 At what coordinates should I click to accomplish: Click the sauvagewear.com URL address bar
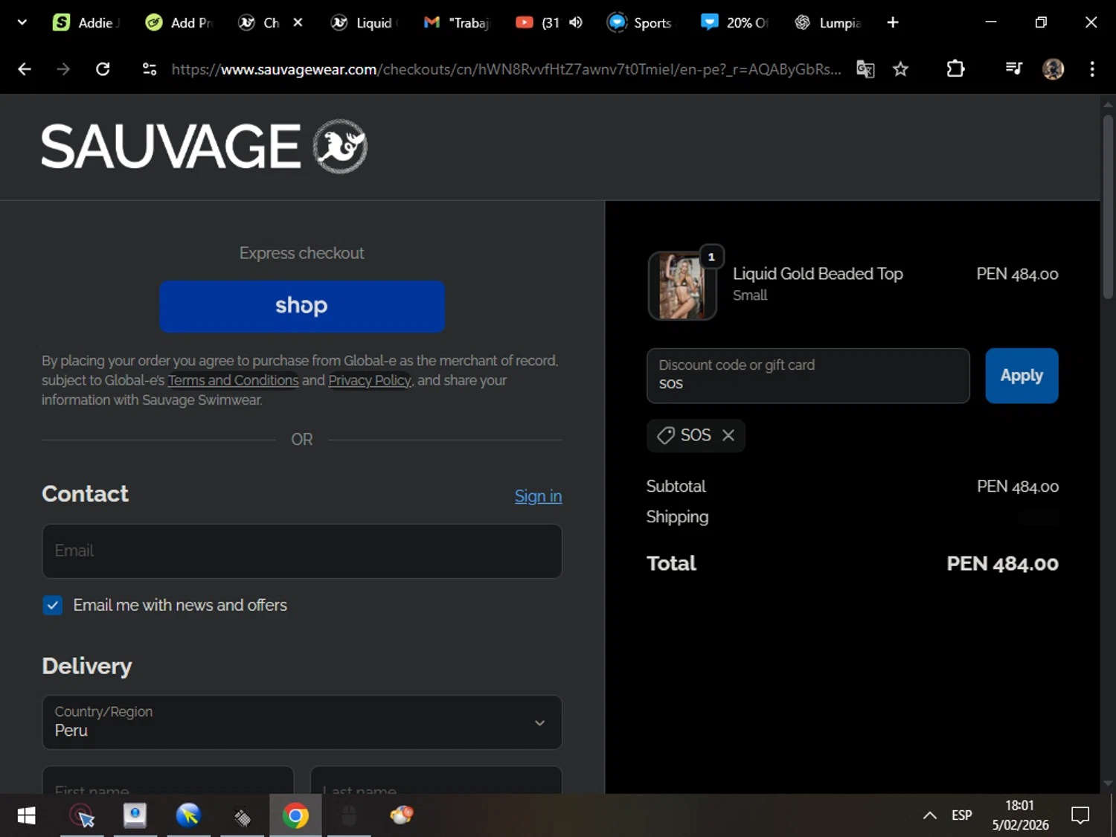(506, 69)
